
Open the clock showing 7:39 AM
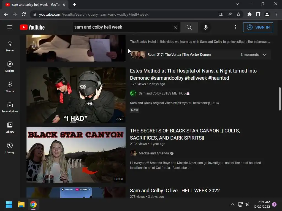tap(262, 204)
